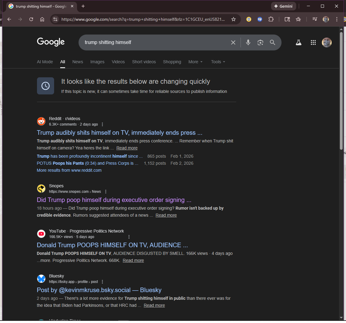
Task: Click the voice search microphone icon
Action: [x=248, y=42]
